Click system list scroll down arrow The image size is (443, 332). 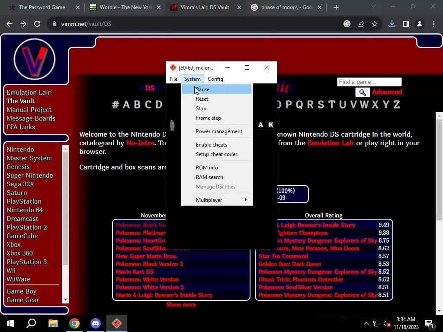66,300
